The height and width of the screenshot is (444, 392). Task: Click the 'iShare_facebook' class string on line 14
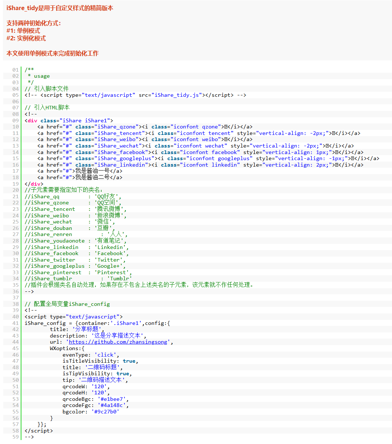click(121, 152)
